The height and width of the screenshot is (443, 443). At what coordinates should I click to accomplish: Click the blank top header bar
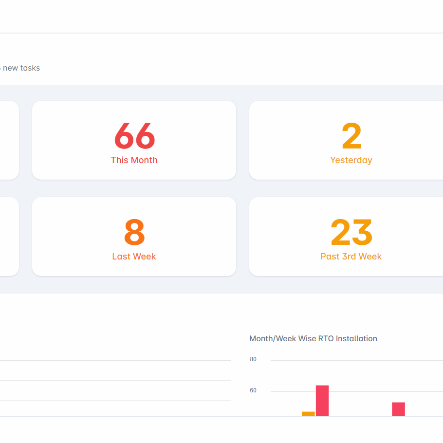[x=221, y=17]
